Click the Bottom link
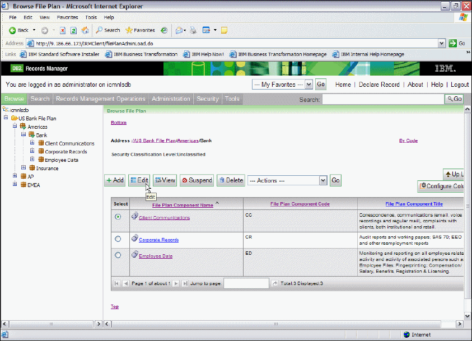Screen dimensions: 472x341 (x=119, y=123)
